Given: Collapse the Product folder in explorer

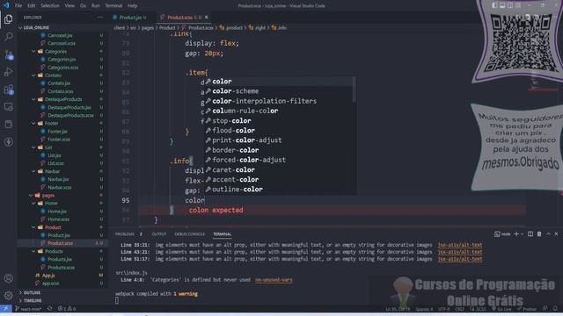Looking at the screenshot, I should (53, 227).
